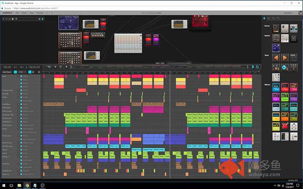Open Task View from the taskbar
303x189 pixels.
coord(11,186)
